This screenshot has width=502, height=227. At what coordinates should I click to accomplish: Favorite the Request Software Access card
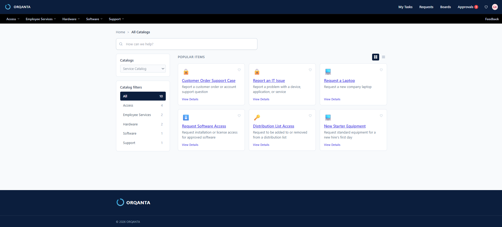pyautogui.click(x=239, y=116)
